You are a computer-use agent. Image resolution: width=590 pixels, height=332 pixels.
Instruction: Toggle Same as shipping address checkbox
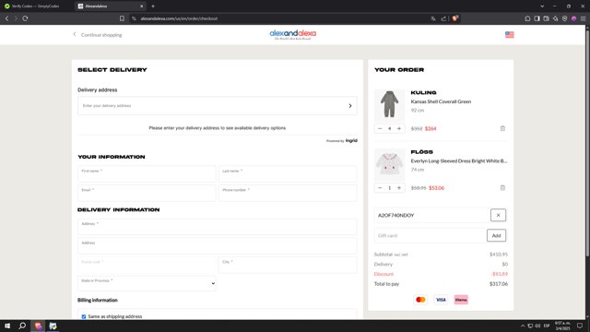(x=84, y=316)
